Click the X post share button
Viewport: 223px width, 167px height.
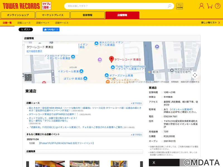[26, 30]
